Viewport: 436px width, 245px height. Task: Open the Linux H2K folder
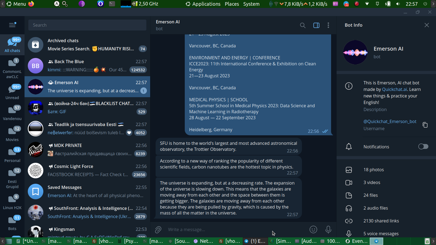click(12, 202)
